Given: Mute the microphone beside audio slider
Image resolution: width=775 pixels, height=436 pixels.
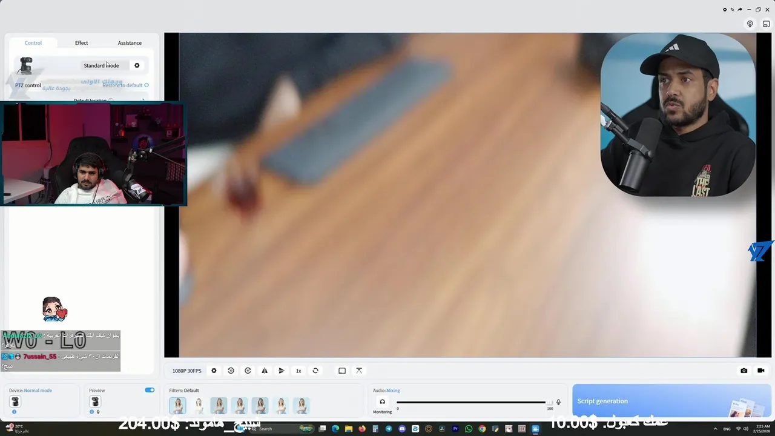Looking at the screenshot, I should (x=558, y=402).
